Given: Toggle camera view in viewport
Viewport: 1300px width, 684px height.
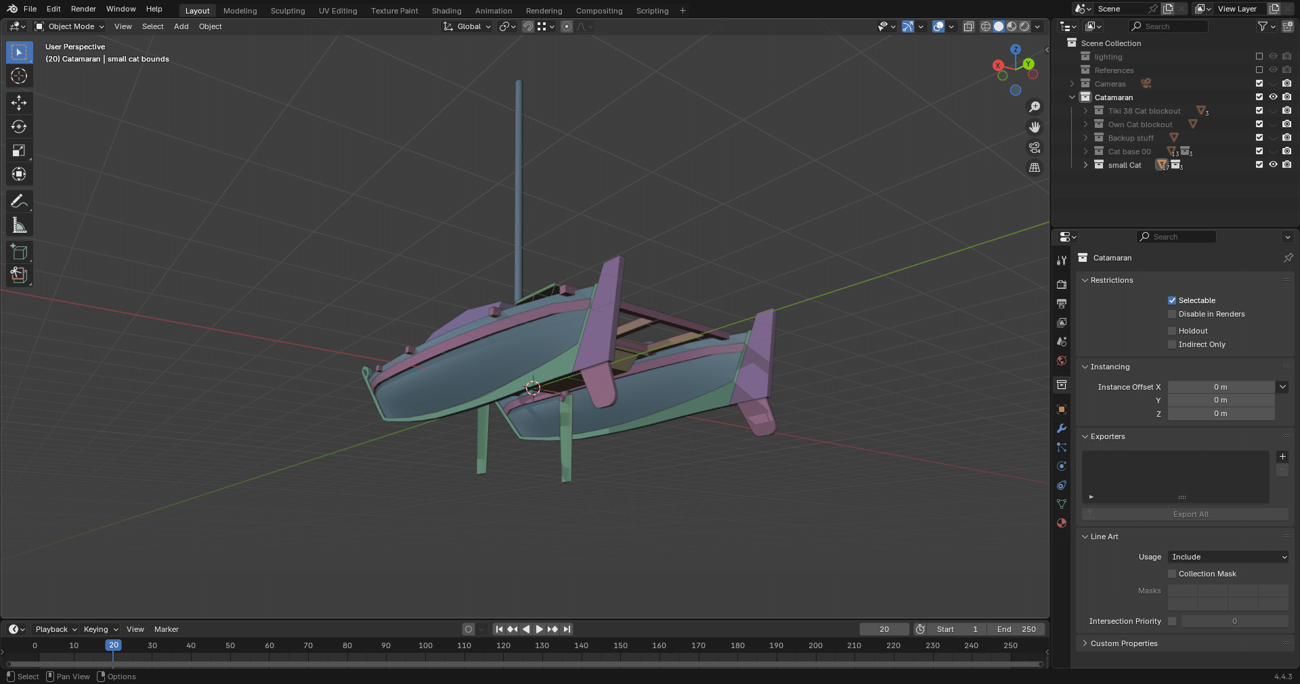Looking at the screenshot, I should [x=1035, y=147].
